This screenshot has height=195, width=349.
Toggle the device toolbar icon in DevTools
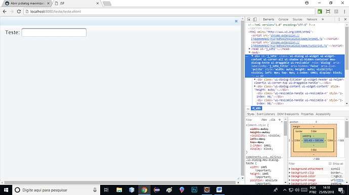pyautogui.click(x=255, y=20)
